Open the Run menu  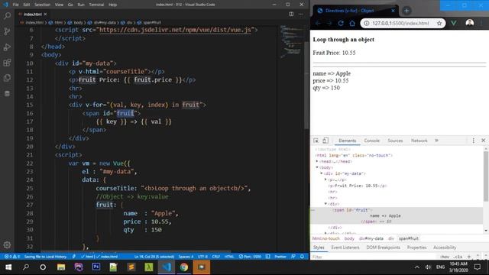[81, 5]
